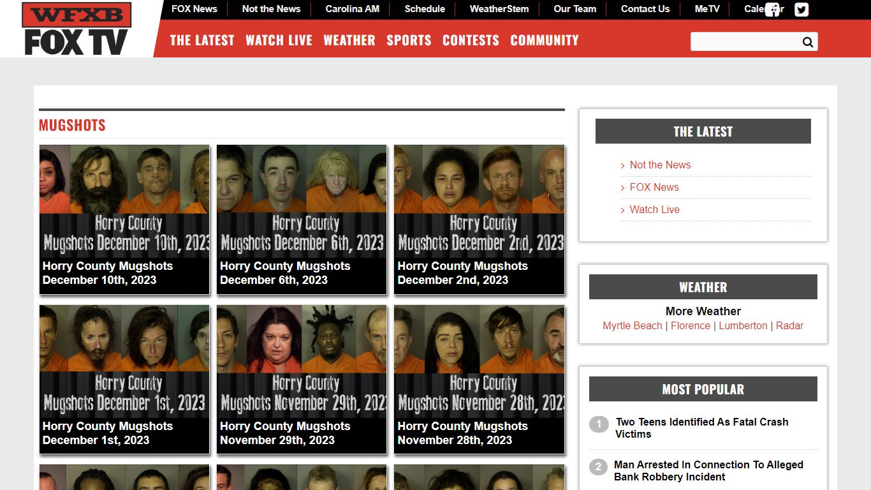Click the WEATHER sidebar header
871x490 pixels.
[x=703, y=287]
